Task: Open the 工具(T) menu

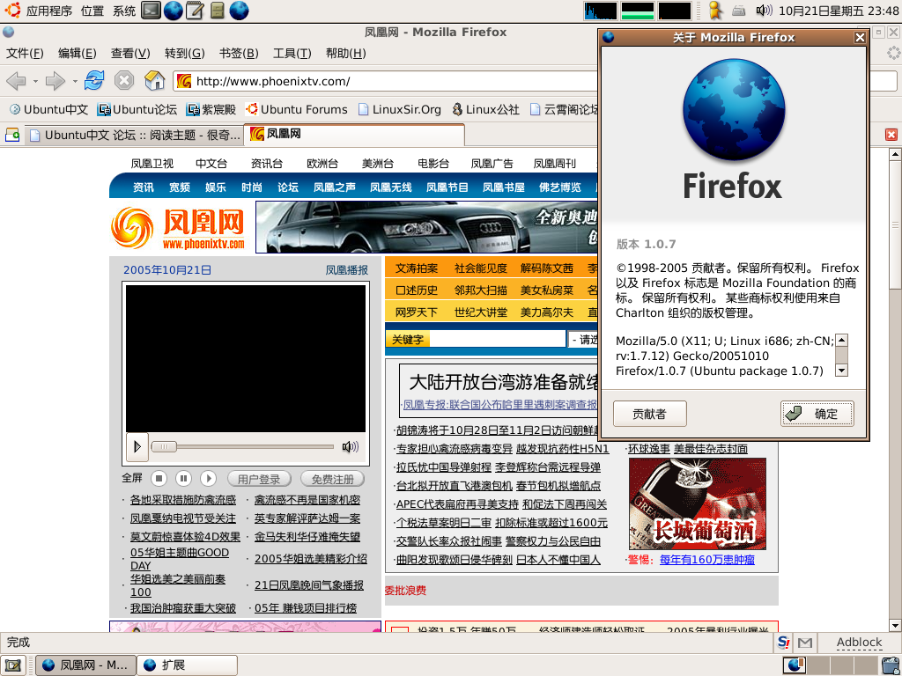Action: [x=292, y=54]
